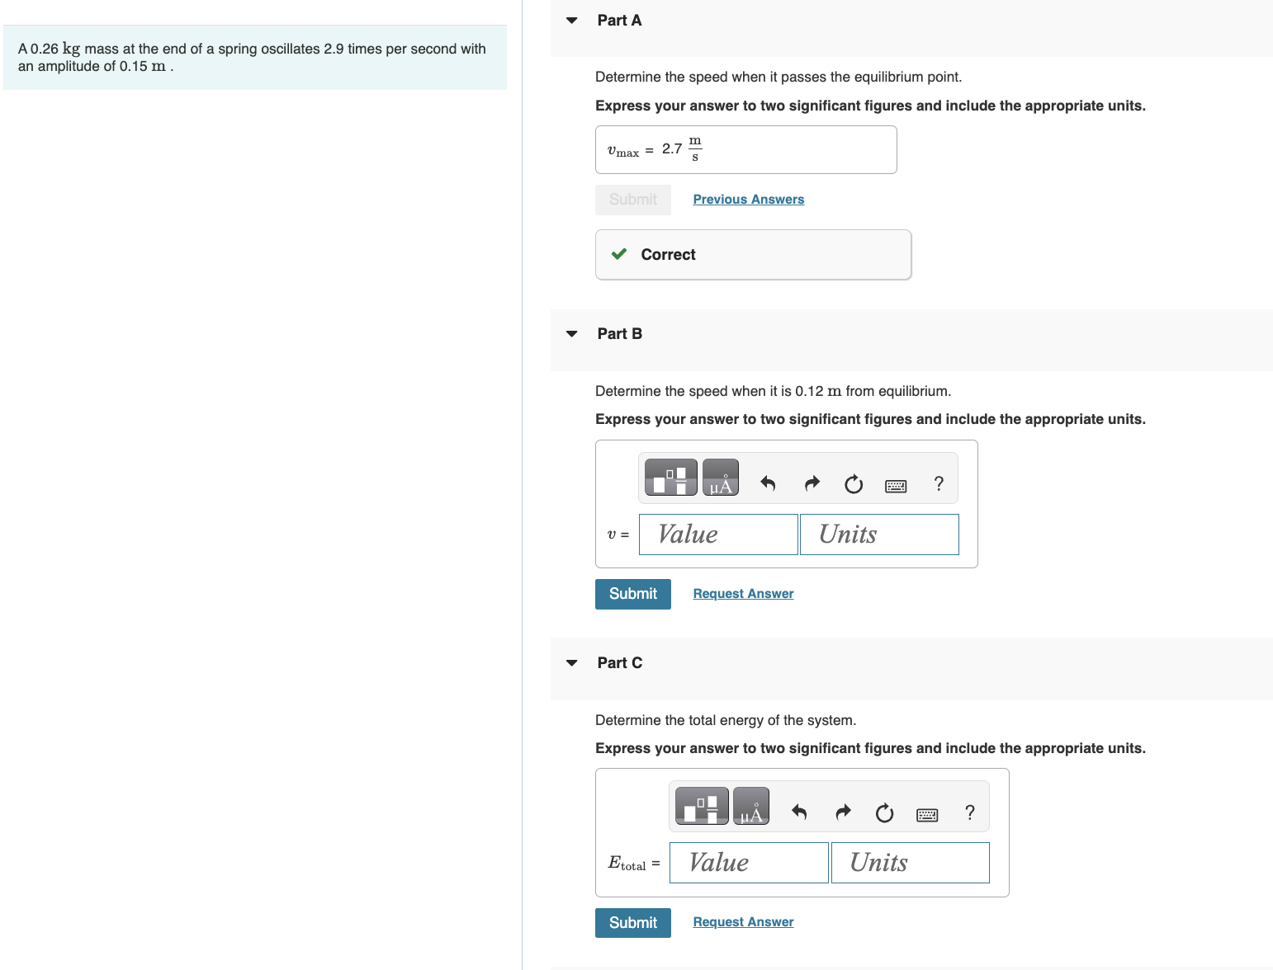1273x970 pixels.
Task: Open the math template palette in Part C editor
Action: (x=702, y=806)
